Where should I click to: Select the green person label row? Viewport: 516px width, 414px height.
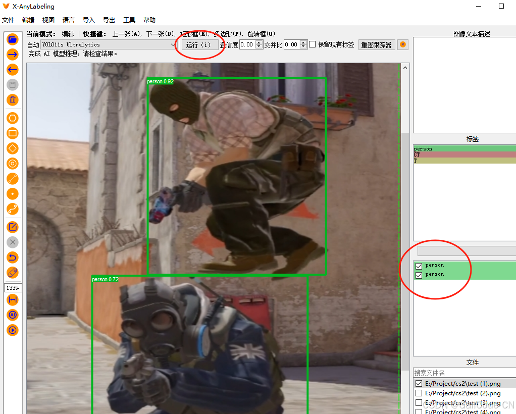[465, 149]
